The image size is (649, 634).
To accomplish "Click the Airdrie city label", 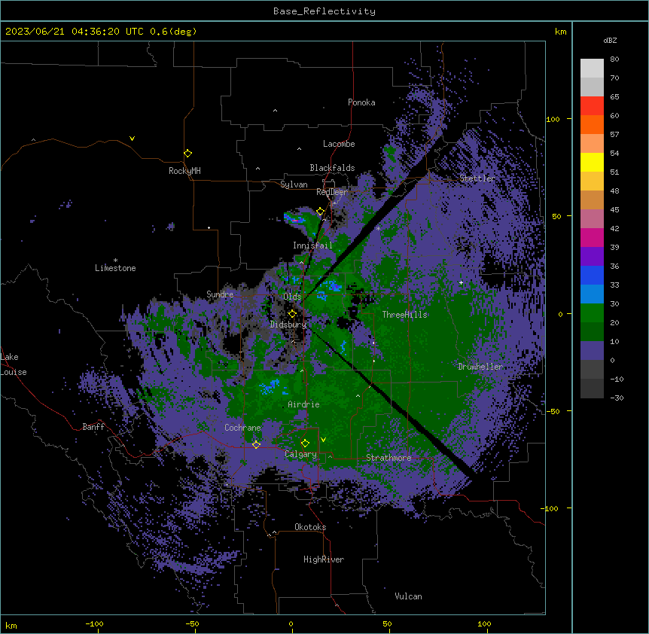I will coord(303,404).
